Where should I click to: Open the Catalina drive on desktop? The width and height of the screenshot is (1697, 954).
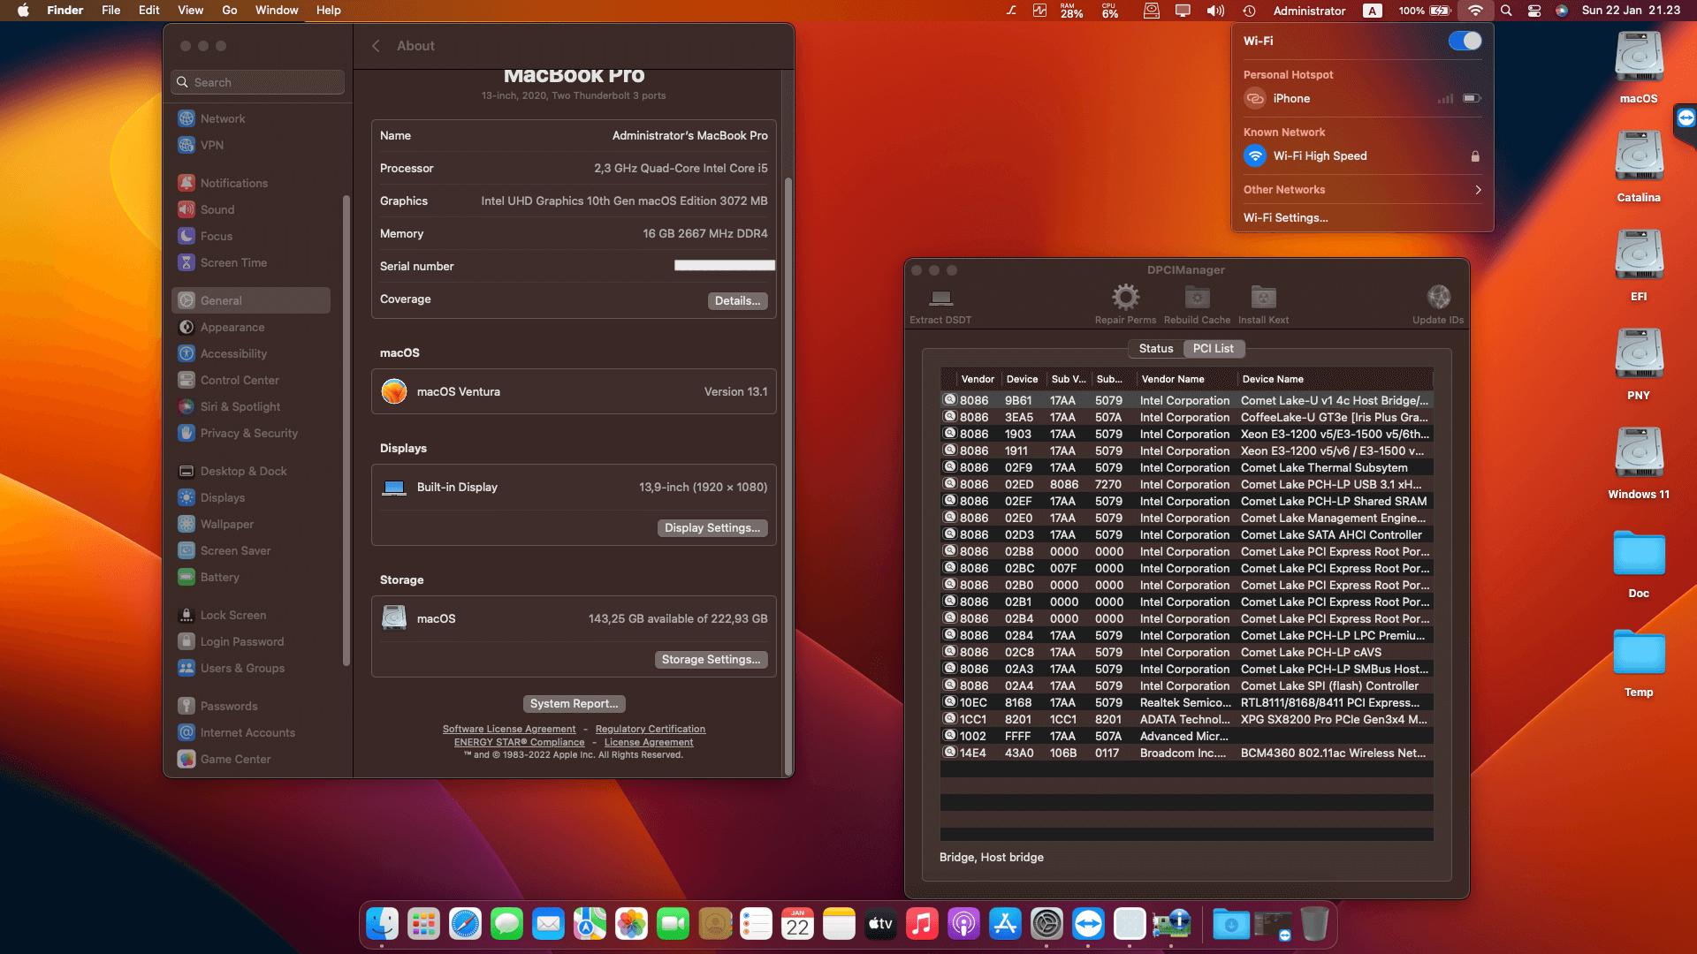pos(1639,166)
